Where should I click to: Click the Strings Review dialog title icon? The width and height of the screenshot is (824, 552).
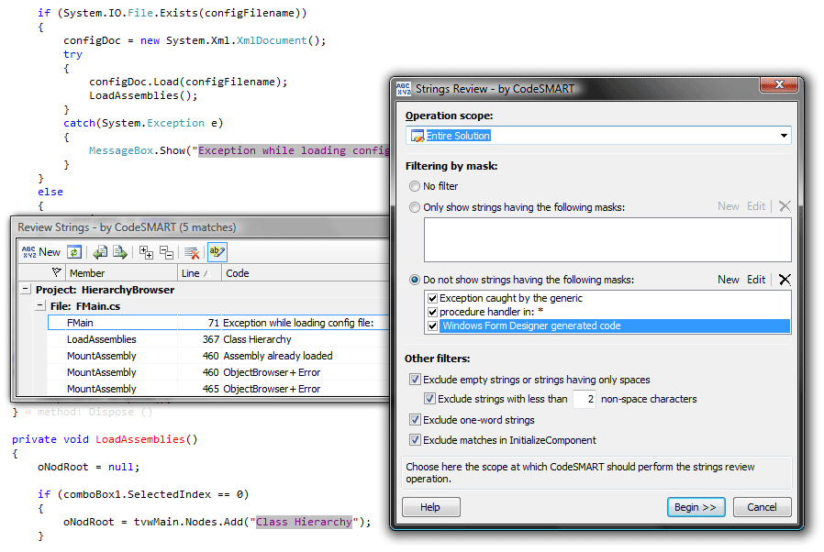(x=403, y=88)
